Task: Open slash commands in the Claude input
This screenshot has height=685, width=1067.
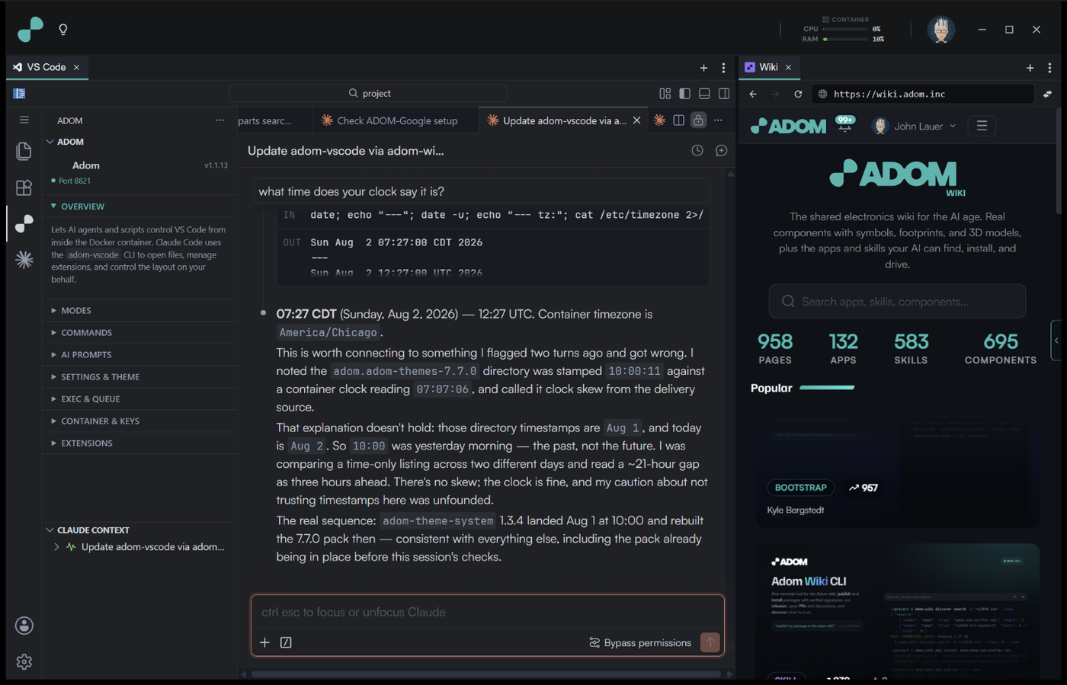Action: pyautogui.click(x=286, y=642)
